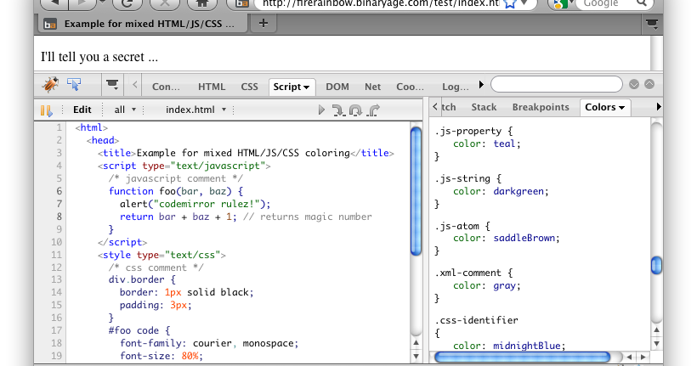Select the Watch side panel tab
The height and width of the screenshot is (366, 697).
(449, 107)
